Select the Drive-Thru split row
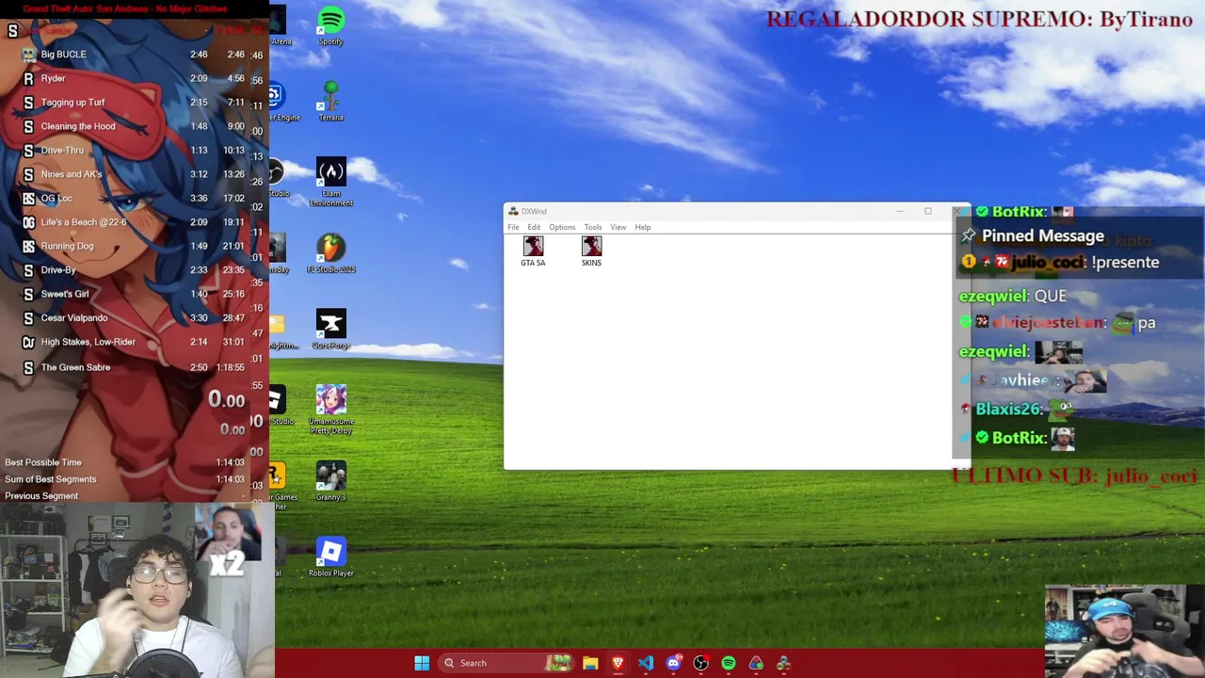This screenshot has height=678, width=1205. coord(132,151)
